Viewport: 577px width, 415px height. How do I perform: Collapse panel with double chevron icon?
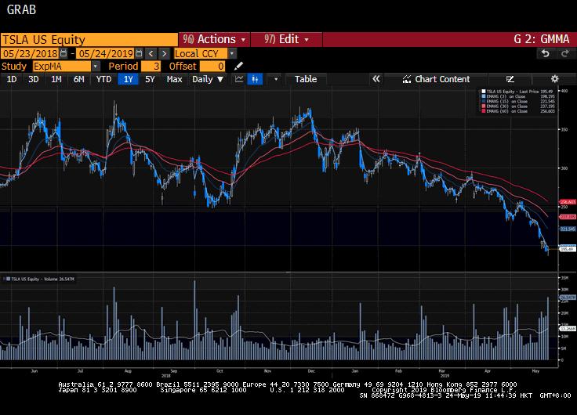pyautogui.click(x=376, y=79)
